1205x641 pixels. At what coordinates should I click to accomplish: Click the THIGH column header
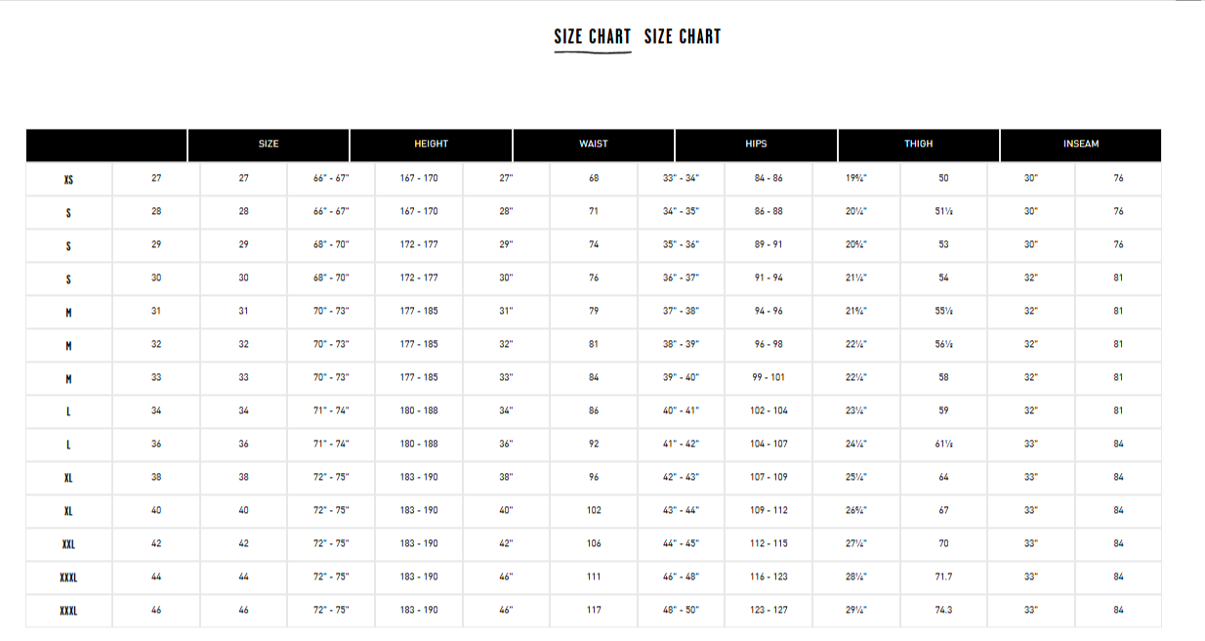[x=918, y=145]
